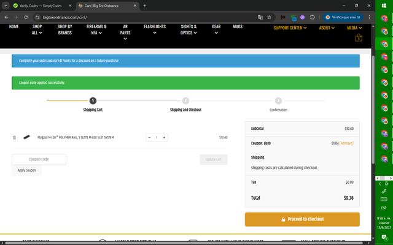The image size is (393, 245).
Task: Click the Update cart button
Action: click(x=214, y=159)
